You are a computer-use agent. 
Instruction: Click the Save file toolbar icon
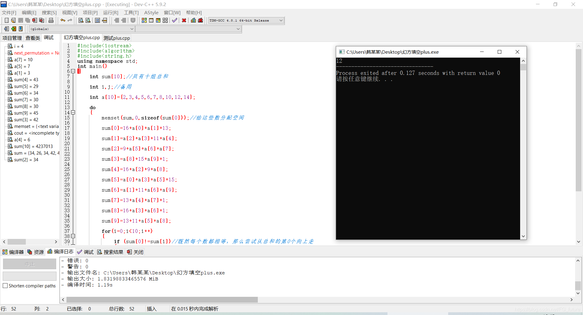point(21,20)
